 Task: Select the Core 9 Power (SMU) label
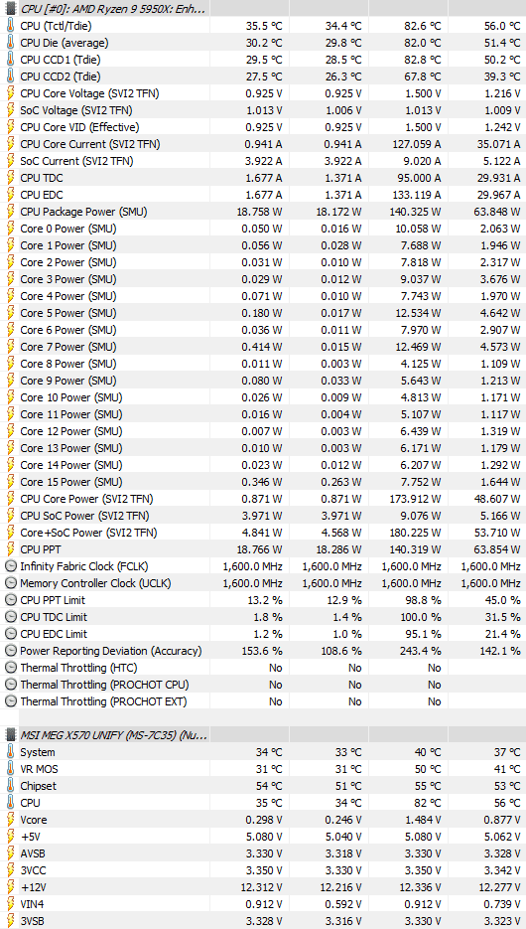tap(68, 381)
